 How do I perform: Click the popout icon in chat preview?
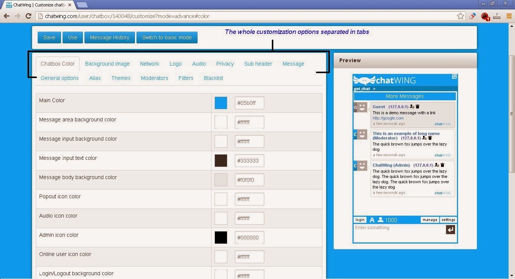pos(454,77)
